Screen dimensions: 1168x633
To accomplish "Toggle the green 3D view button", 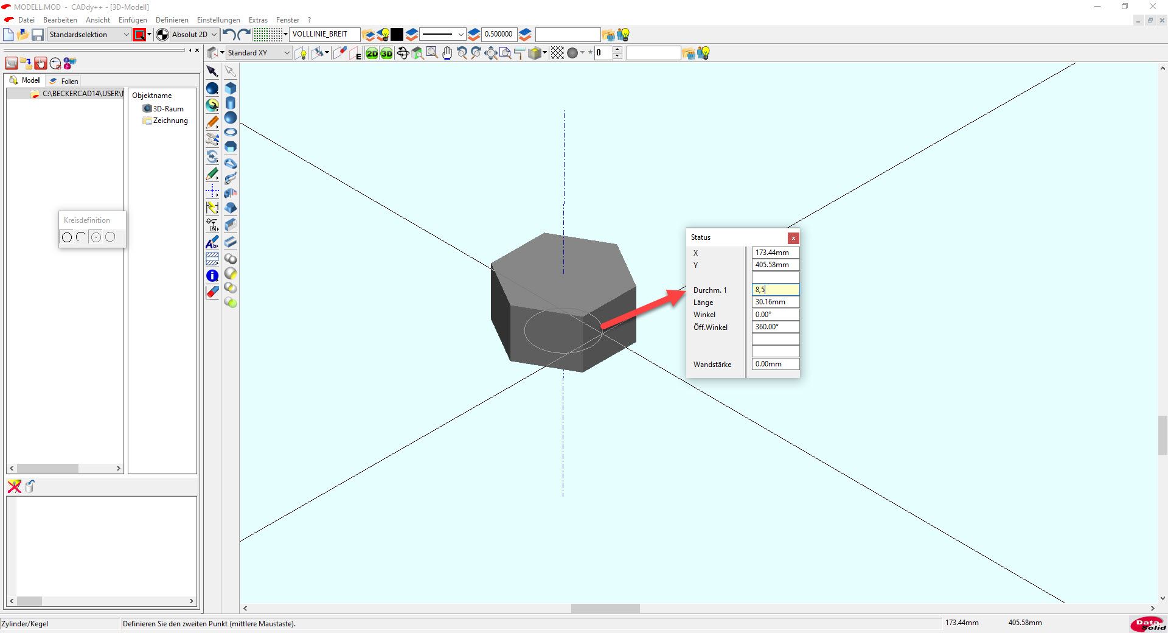I will click(387, 54).
